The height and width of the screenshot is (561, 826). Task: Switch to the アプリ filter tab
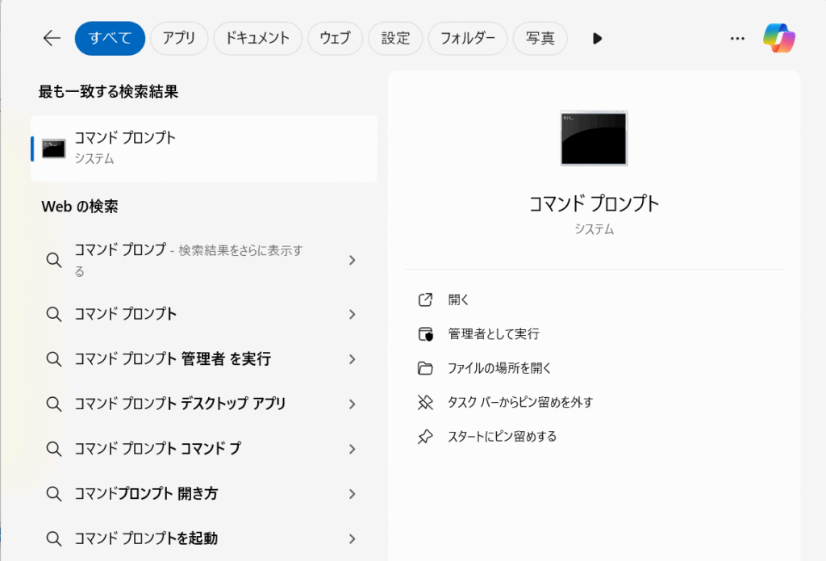point(180,38)
